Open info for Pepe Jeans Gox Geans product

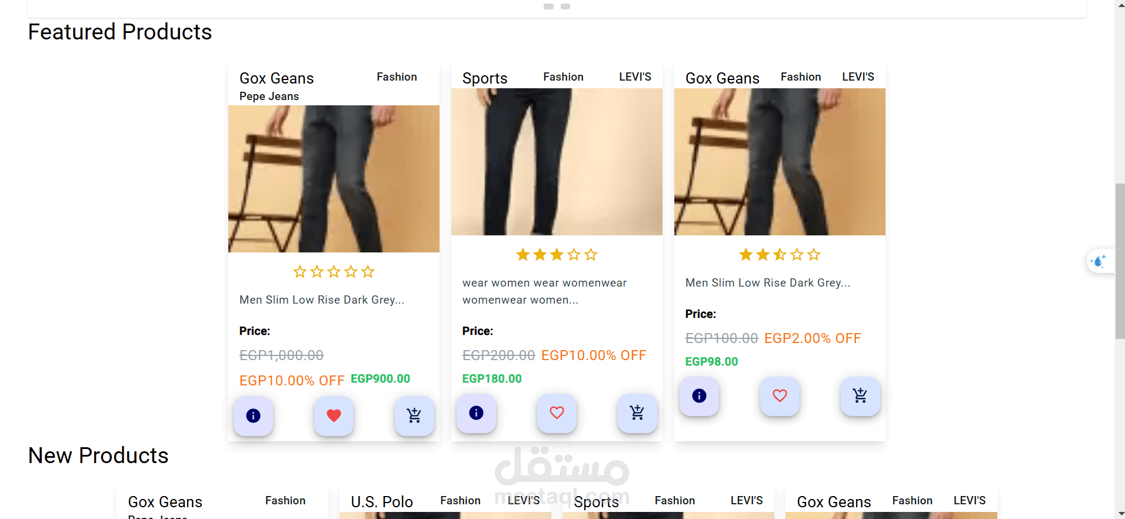tap(253, 416)
